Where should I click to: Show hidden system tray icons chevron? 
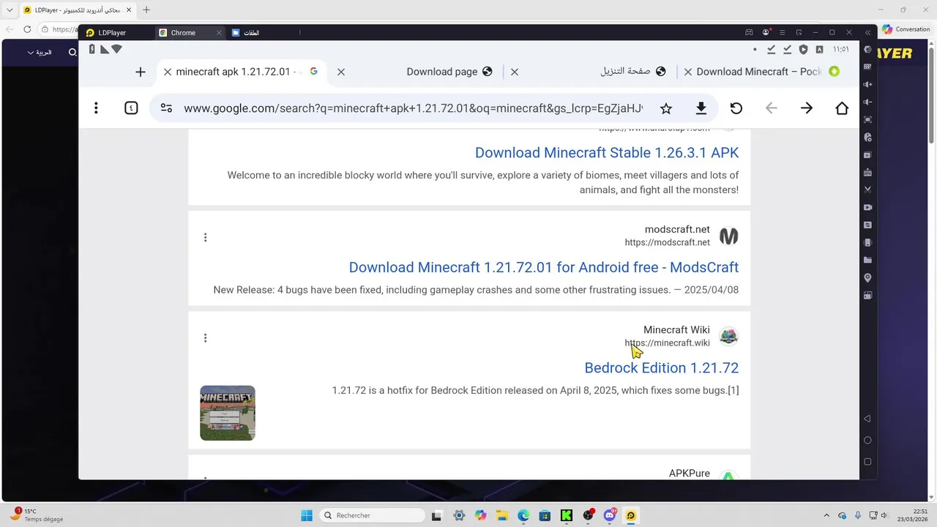[826, 515]
